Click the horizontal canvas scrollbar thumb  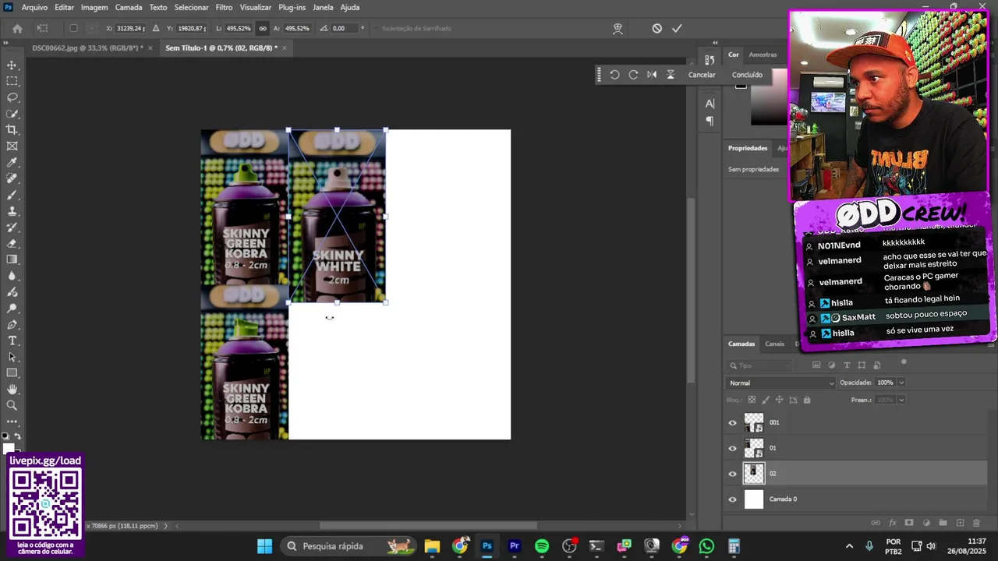428,525
